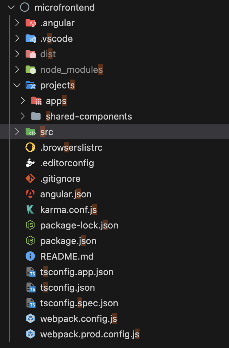Viewport: 229px width, 348px height.
Task: Click the git icon next to .gitignore
Action: coord(31,179)
